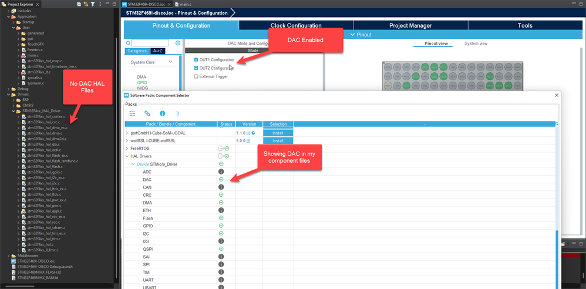The height and width of the screenshot is (289, 586).
Task: Click the UART row info status icon
Action: pyautogui.click(x=221, y=280)
